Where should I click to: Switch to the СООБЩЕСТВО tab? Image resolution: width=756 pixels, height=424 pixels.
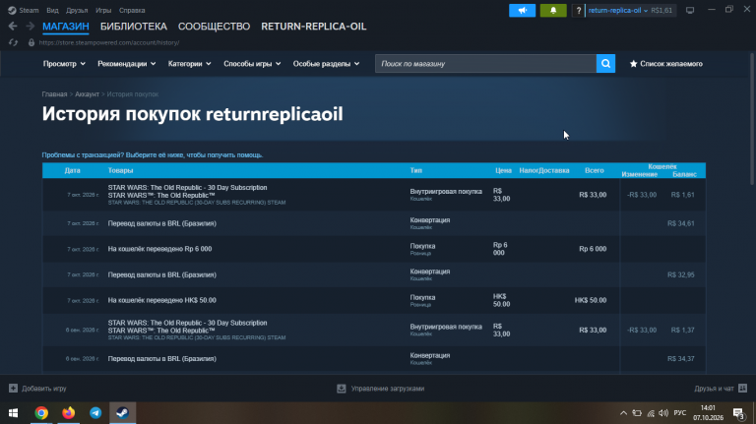214,27
